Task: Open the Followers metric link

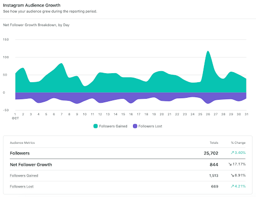Action: 19,153
